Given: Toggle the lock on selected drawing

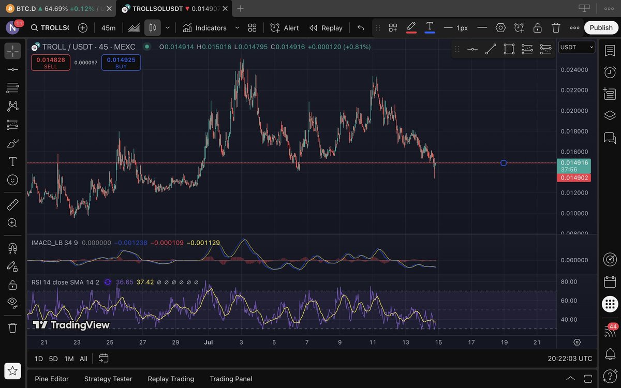Looking at the screenshot, I should (x=538, y=28).
